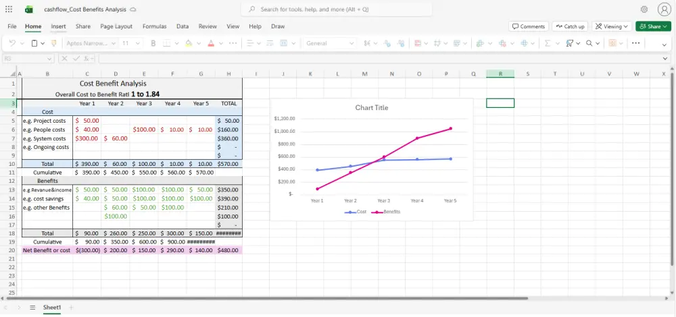The image size is (676, 317).
Task: Click the text alignment icon
Action: point(250,43)
